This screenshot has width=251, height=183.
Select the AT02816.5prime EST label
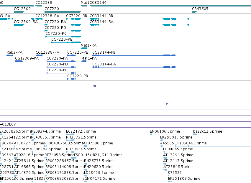click(29, 155)
